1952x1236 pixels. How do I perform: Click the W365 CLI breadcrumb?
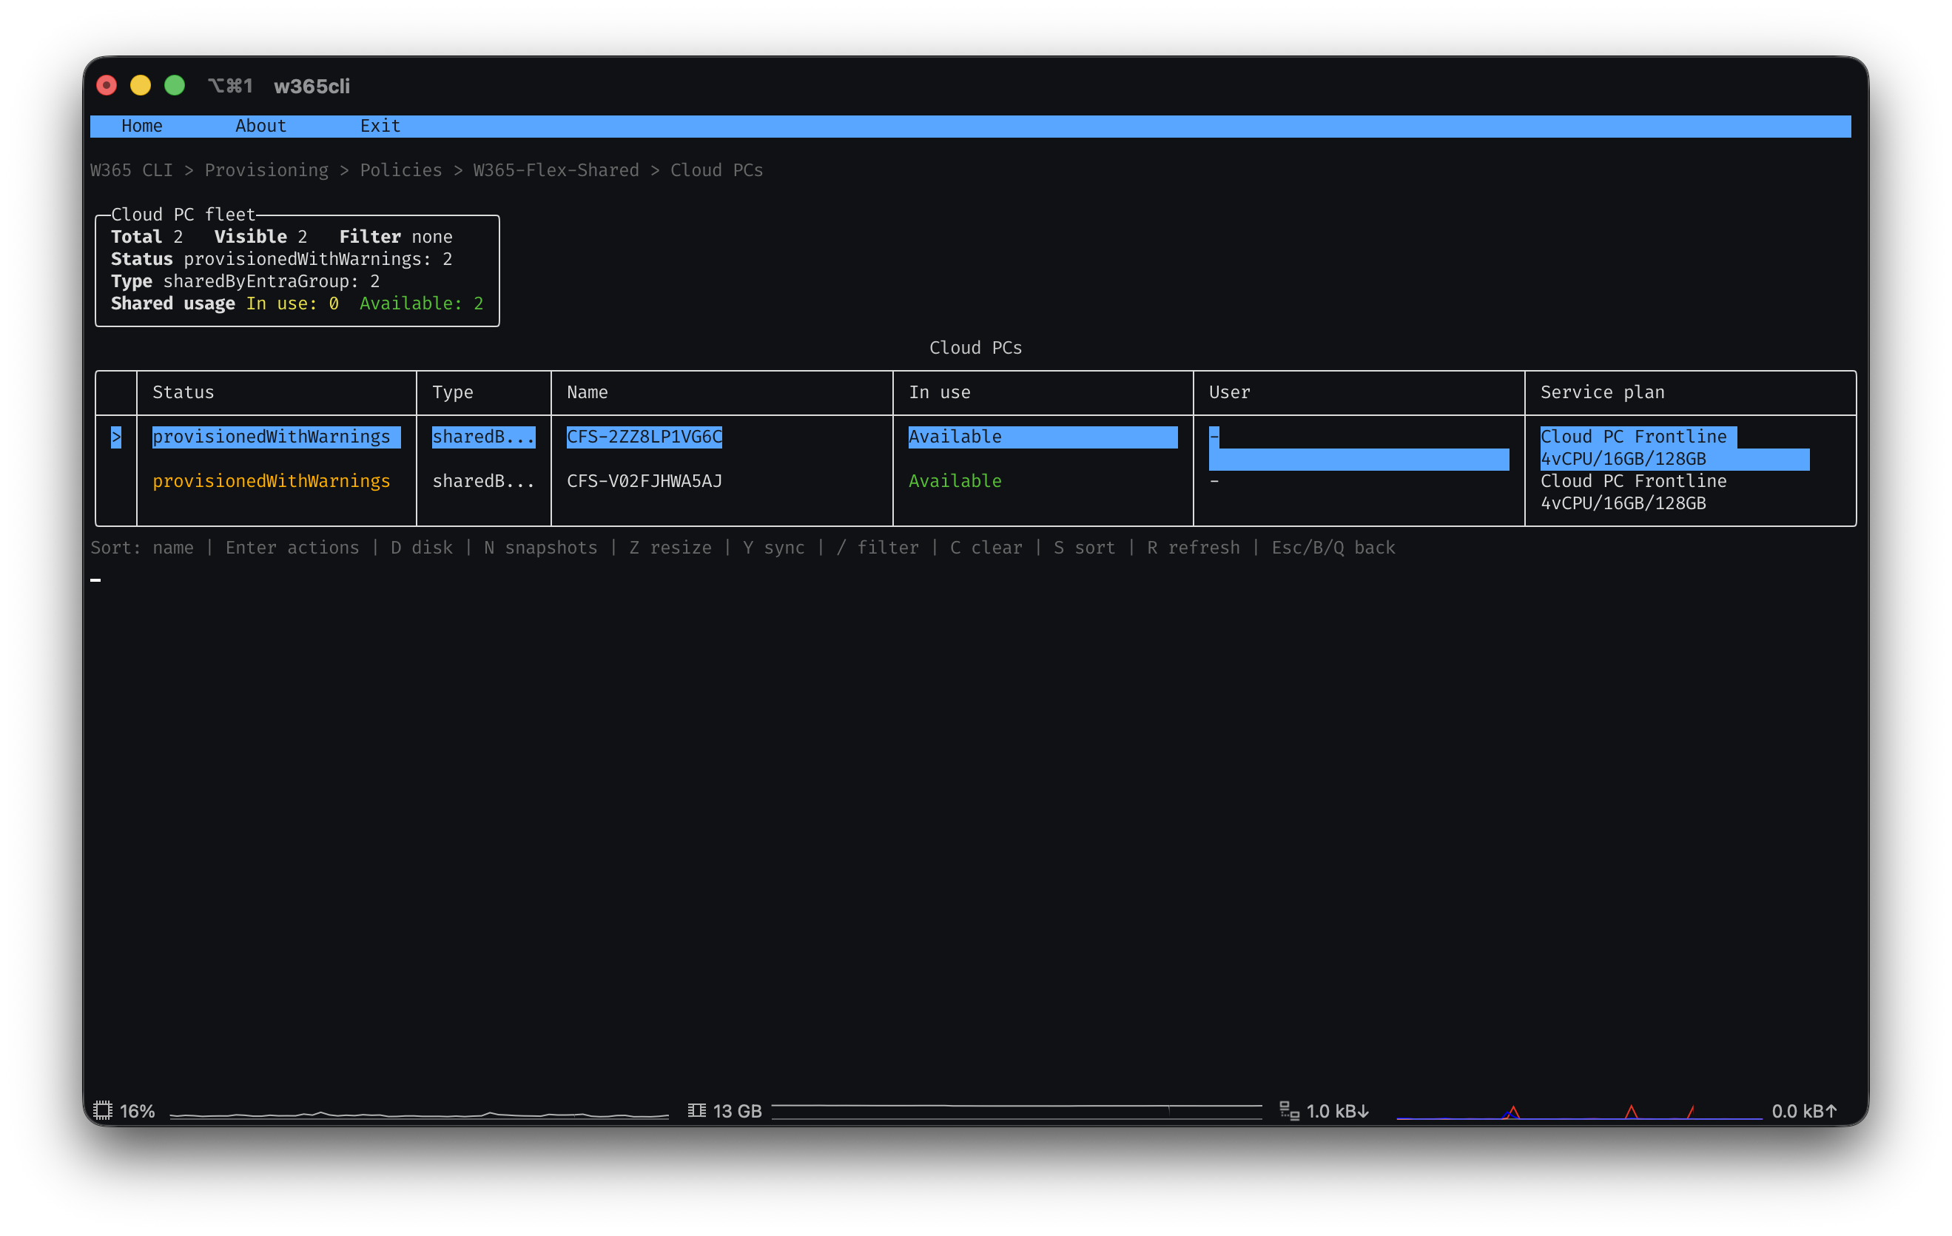[x=131, y=170]
